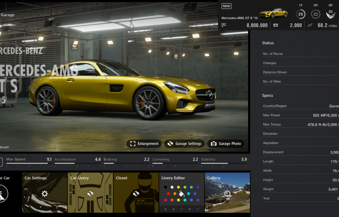Open the Closet menu tile
339x217 pixels.
pos(136,192)
